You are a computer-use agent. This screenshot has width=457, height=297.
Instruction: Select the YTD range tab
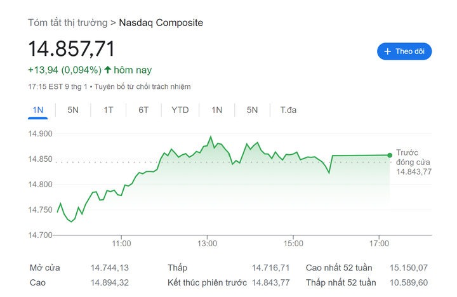(180, 110)
